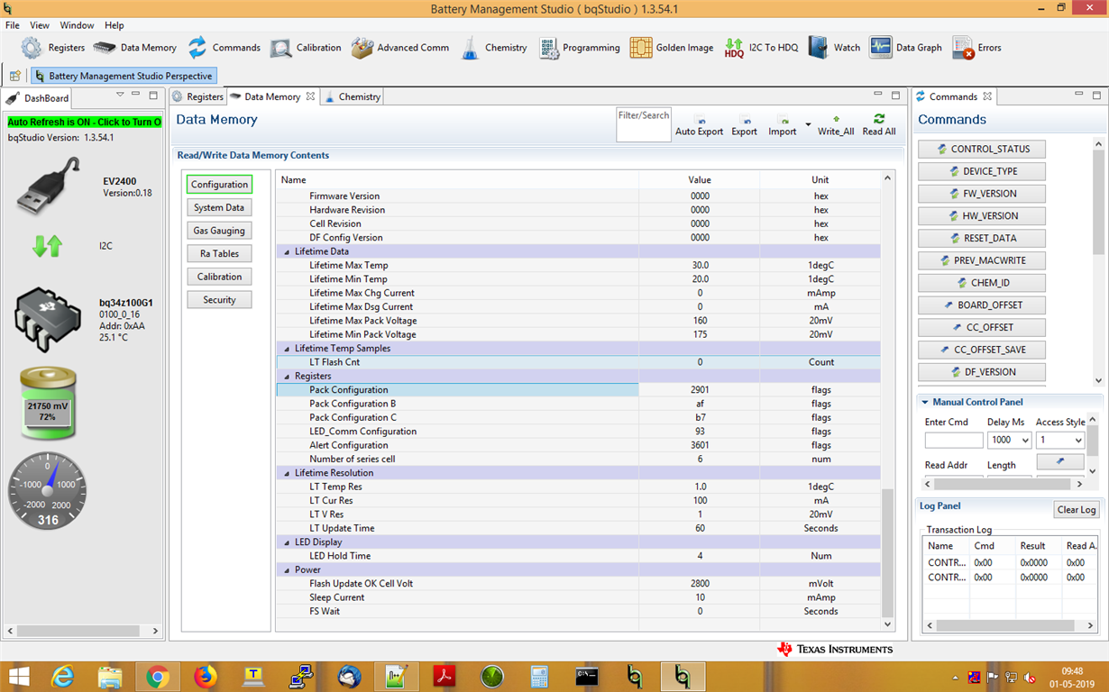Click the open perspective icon
Image resolution: width=1109 pixels, height=692 pixels.
click(x=14, y=76)
